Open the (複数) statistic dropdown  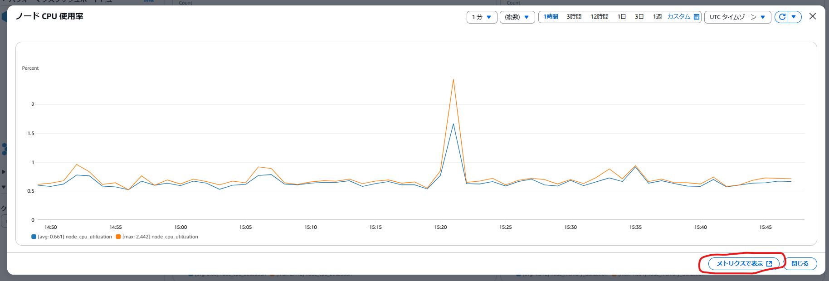coord(517,17)
